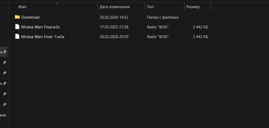Screen dimensions: 269x128
Task: Click the bottommost pin icon in sidebar
Action: pyautogui.click(x=4, y=104)
